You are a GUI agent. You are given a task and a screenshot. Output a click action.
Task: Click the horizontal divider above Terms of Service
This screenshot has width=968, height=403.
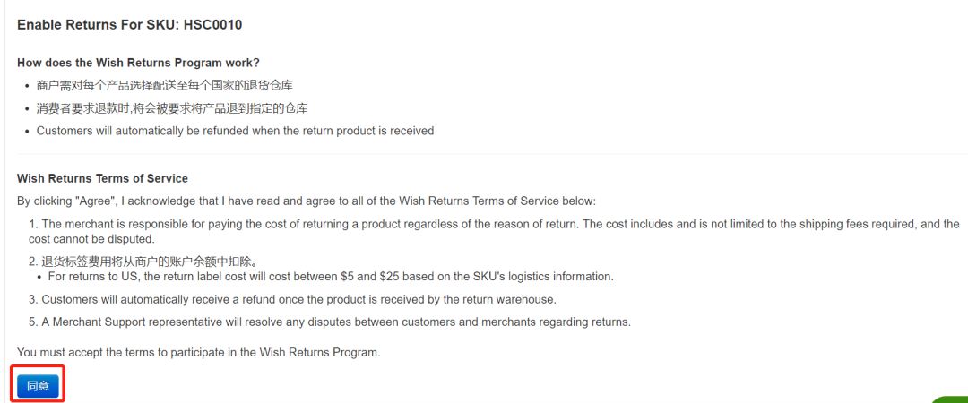coord(484,154)
